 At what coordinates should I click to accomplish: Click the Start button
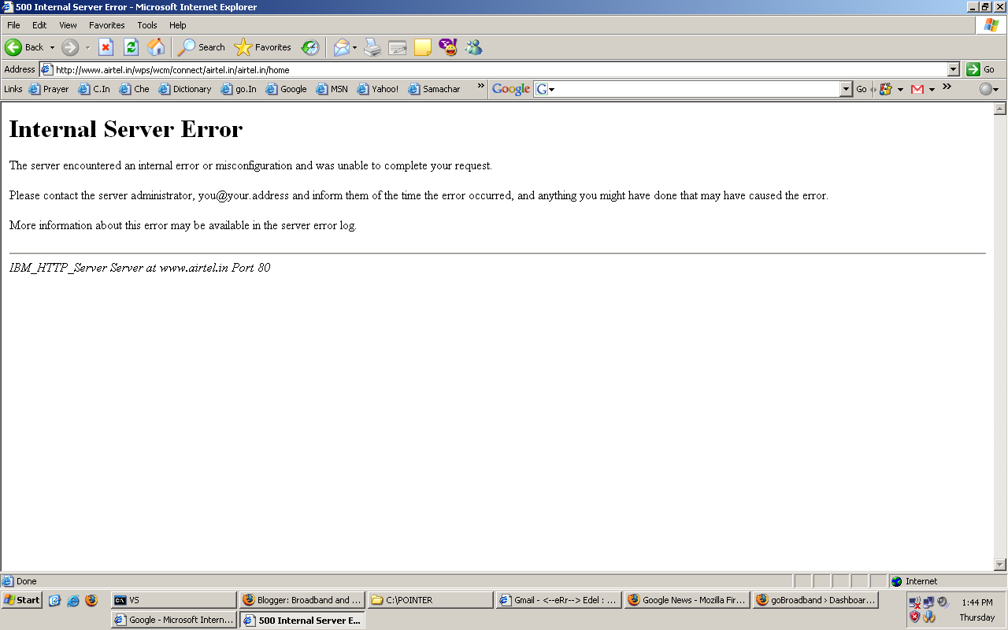[x=22, y=600]
